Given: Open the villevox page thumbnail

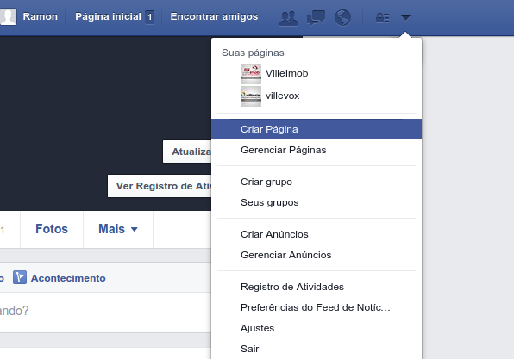Looking at the screenshot, I should tap(251, 96).
